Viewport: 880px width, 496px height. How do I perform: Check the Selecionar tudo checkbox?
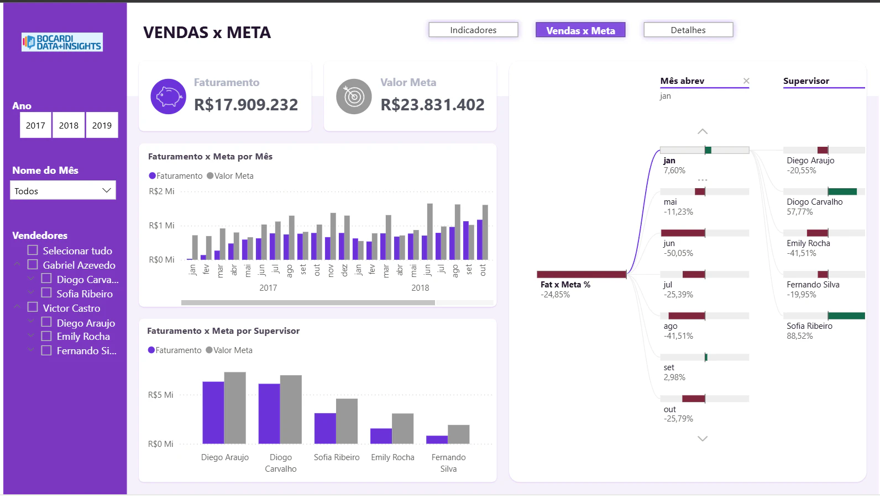point(33,250)
